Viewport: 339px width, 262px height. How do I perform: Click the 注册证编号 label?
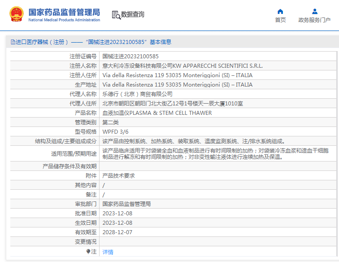[83, 57]
